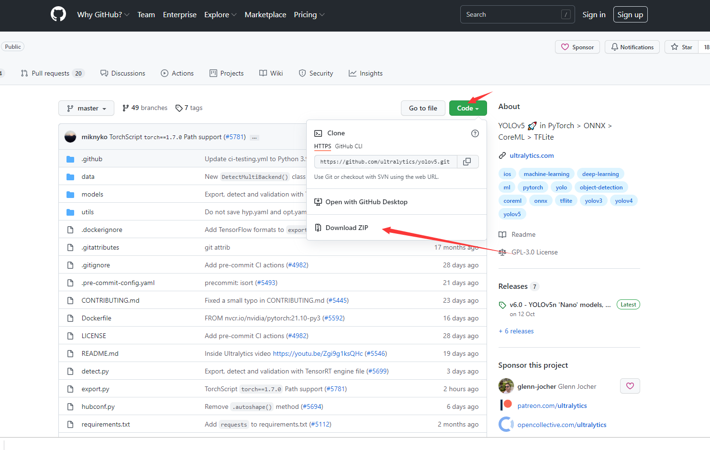Select the HTTPS clone tab
Image resolution: width=710 pixels, height=450 pixels.
click(322, 146)
